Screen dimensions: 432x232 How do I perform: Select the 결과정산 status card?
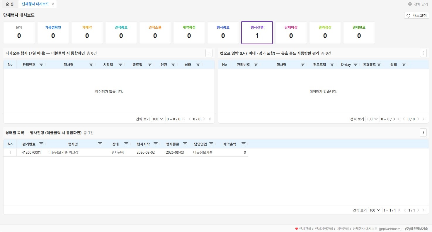click(325, 32)
